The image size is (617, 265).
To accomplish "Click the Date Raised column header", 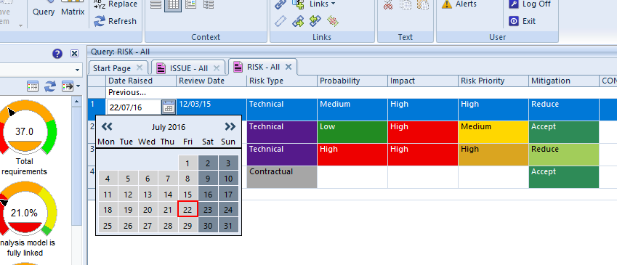I will pyautogui.click(x=141, y=81).
